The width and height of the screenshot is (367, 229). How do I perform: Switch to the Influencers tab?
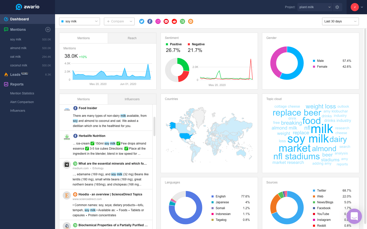point(132,99)
